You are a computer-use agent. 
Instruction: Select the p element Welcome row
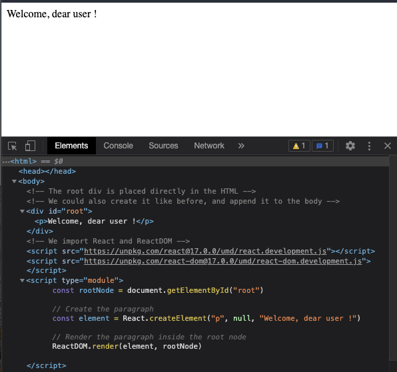pos(94,222)
